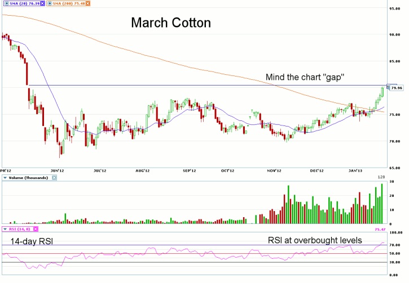The width and height of the screenshot is (409, 283).
Task: Click the volume value 128 readout
Action: point(381,177)
